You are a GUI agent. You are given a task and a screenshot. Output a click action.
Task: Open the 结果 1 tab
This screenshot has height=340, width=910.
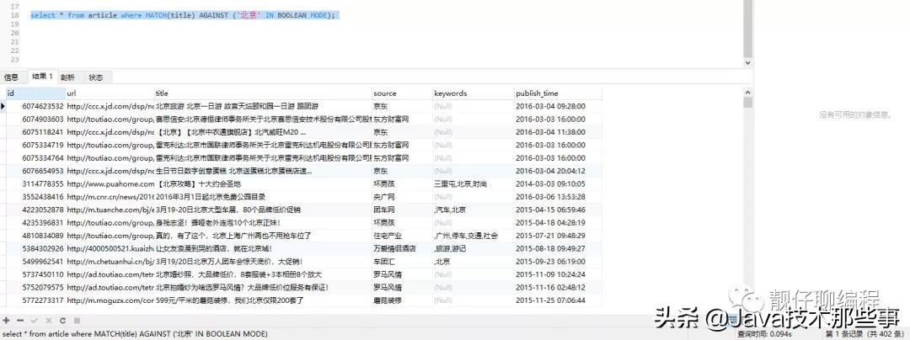click(42, 77)
